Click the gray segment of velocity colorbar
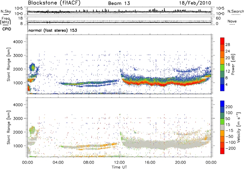 pyautogui.click(x=222, y=127)
